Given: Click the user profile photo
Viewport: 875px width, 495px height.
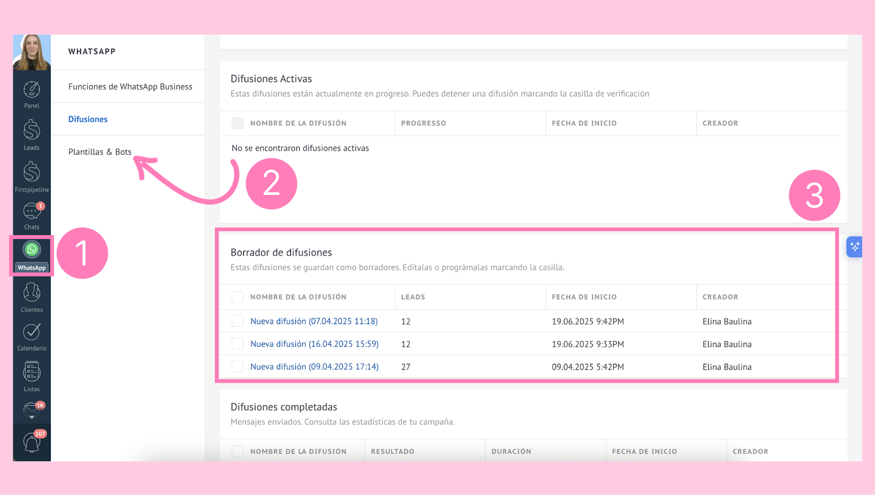Looking at the screenshot, I should (32, 52).
